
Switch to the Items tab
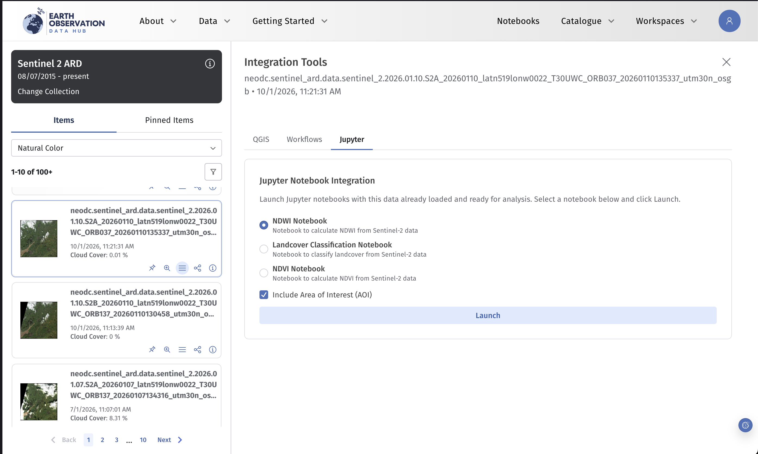[64, 120]
